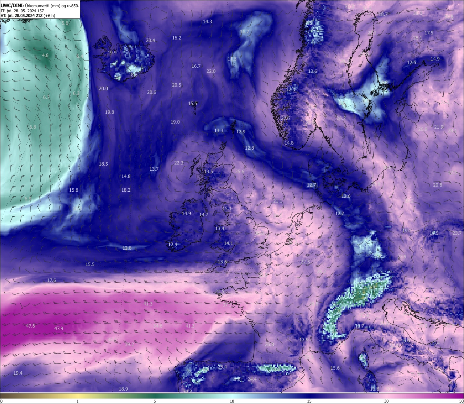Click the 39.2 value on the map
Image resolution: width=464 pixels, height=404 pixels.
coord(129,344)
